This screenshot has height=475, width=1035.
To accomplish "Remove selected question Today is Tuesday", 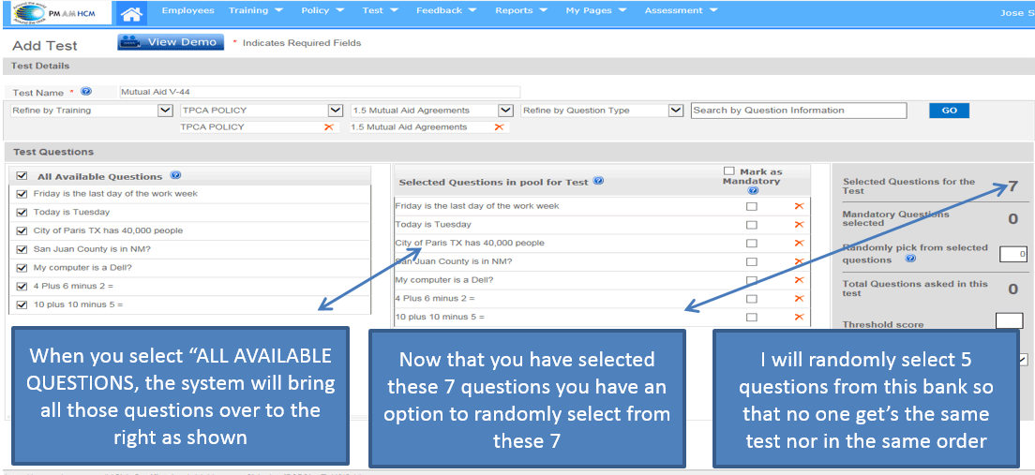I will pos(799,225).
